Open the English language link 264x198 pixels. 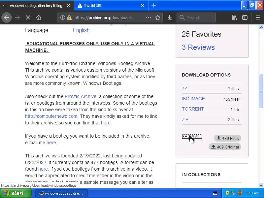pos(81,30)
